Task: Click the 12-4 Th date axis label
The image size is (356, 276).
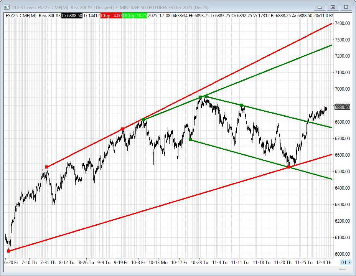Action: 324,263
